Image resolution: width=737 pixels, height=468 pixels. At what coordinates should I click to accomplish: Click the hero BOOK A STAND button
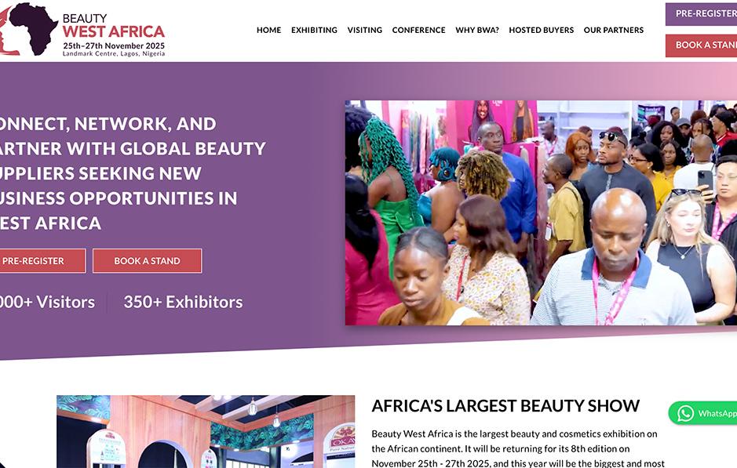(147, 260)
